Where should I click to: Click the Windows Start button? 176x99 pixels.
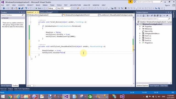click(3, 97)
